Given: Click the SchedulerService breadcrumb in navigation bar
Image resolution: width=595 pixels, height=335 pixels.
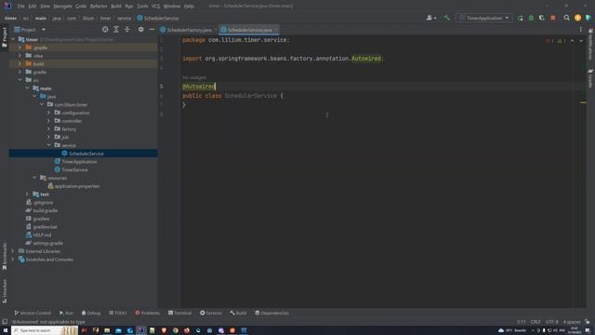Looking at the screenshot, I should pos(158,18).
